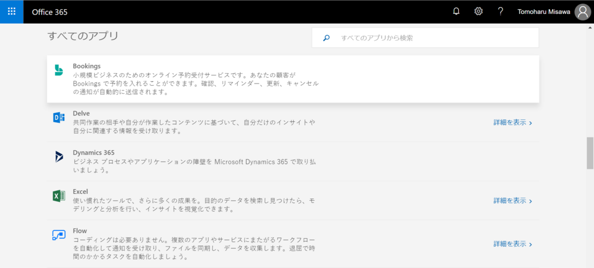Click the Excel description text
Image resolution: width=594 pixels, height=268 pixels.
tap(194, 205)
